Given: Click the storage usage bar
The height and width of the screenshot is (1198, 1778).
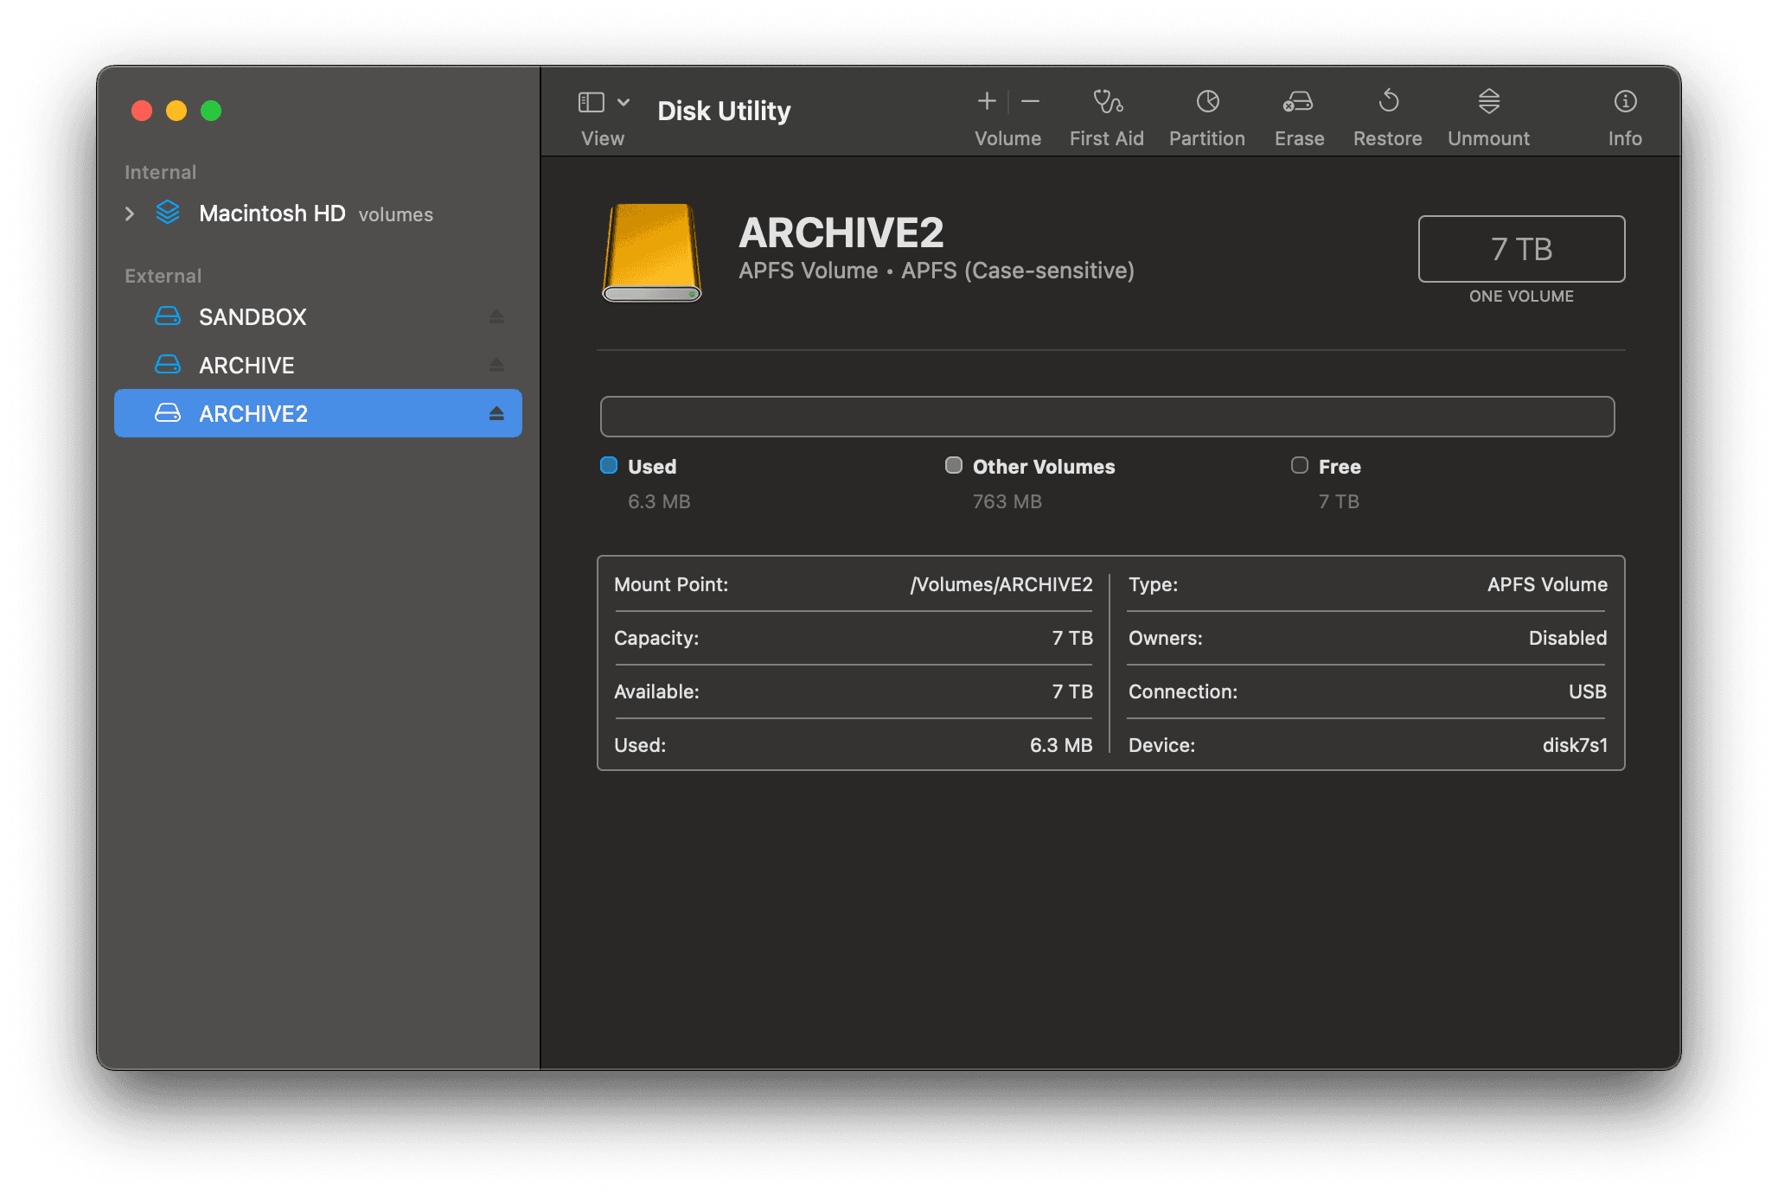Looking at the screenshot, I should [x=1107, y=416].
